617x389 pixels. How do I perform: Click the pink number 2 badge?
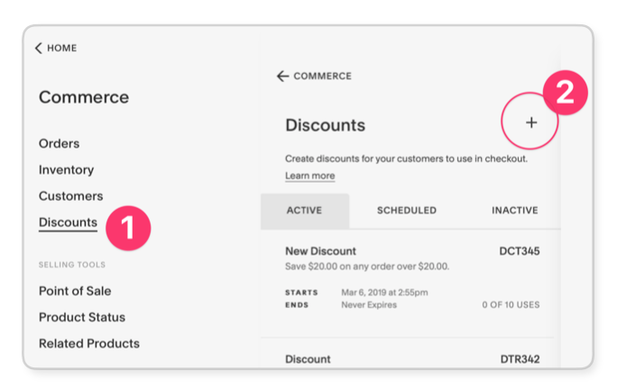point(565,94)
